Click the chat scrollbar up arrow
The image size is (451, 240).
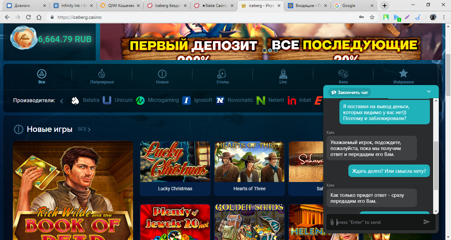click(x=436, y=100)
